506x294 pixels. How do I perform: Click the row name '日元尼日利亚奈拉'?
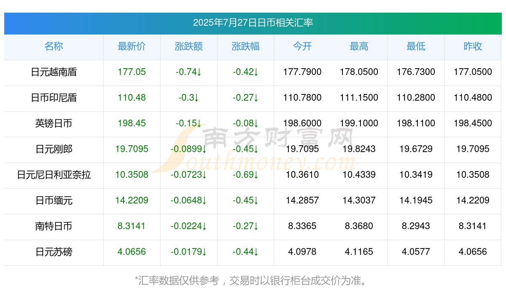tap(54, 175)
